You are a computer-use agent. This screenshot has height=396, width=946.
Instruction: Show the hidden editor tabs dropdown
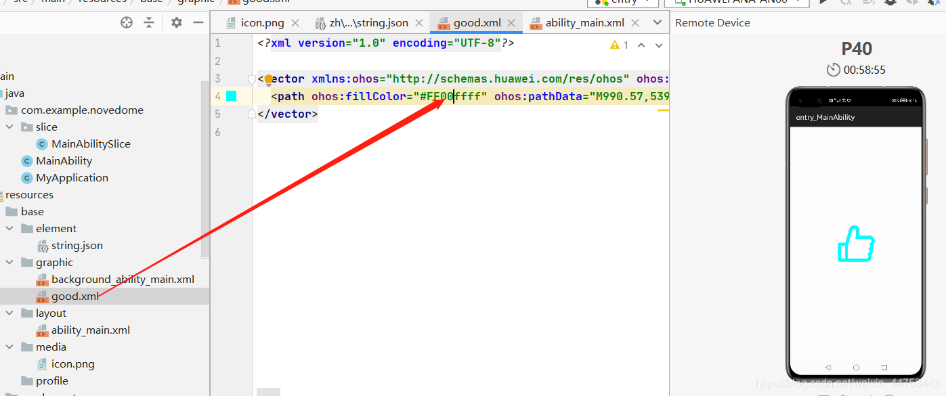[657, 22]
